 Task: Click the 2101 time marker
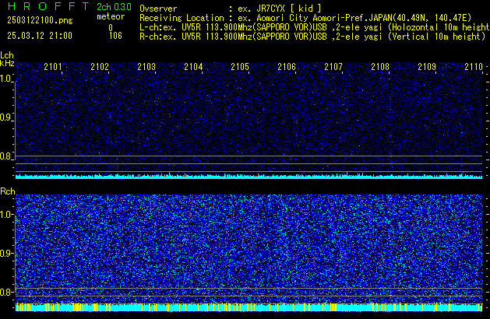tap(53, 67)
